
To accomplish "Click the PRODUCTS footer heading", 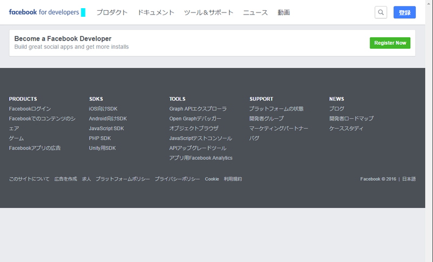I will (x=23, y=99).
